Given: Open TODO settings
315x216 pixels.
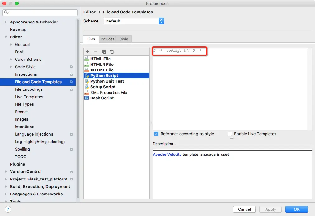Looking at the screenshot, I should (21, 157).
